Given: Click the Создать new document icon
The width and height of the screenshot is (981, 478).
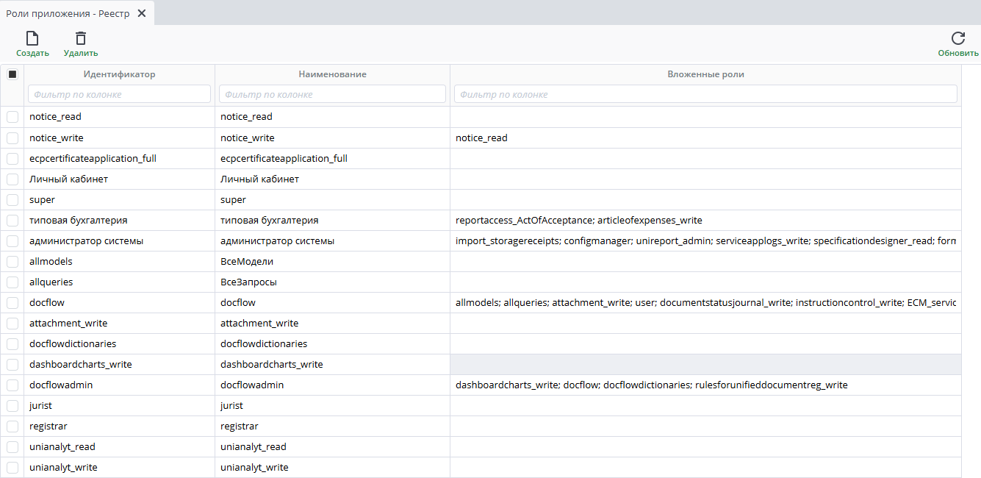Looking at the screenshot, I should pos(32,39).
